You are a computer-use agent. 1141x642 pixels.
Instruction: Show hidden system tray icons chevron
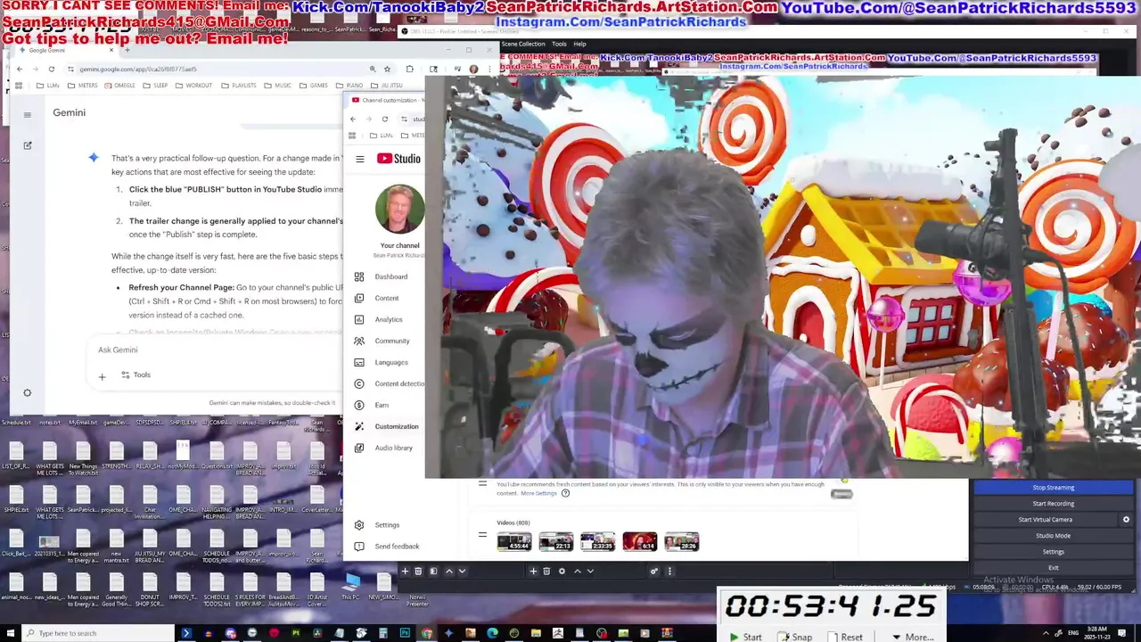pos(1046,634)
